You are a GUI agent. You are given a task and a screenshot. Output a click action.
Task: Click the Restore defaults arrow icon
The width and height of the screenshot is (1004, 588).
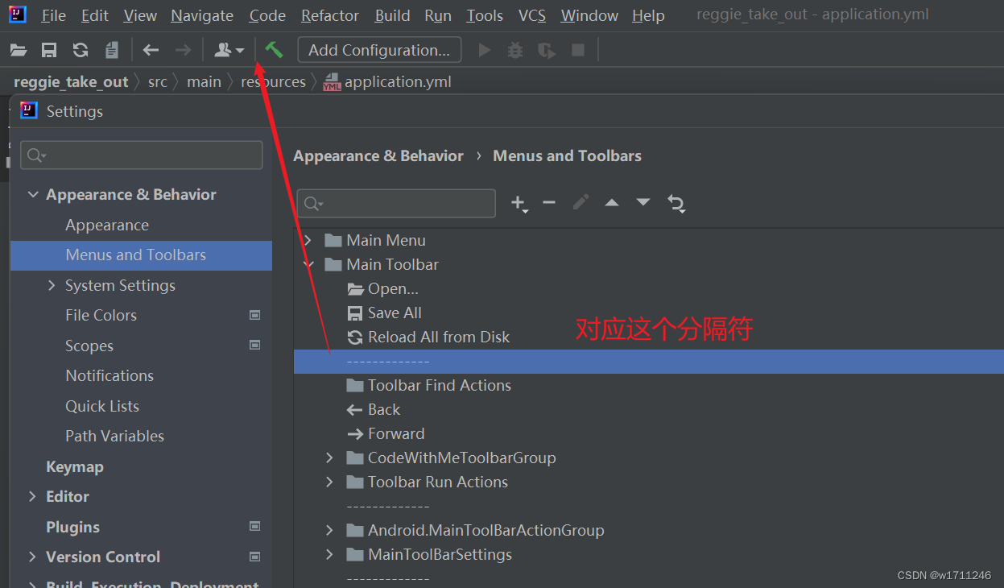[676, 204]
